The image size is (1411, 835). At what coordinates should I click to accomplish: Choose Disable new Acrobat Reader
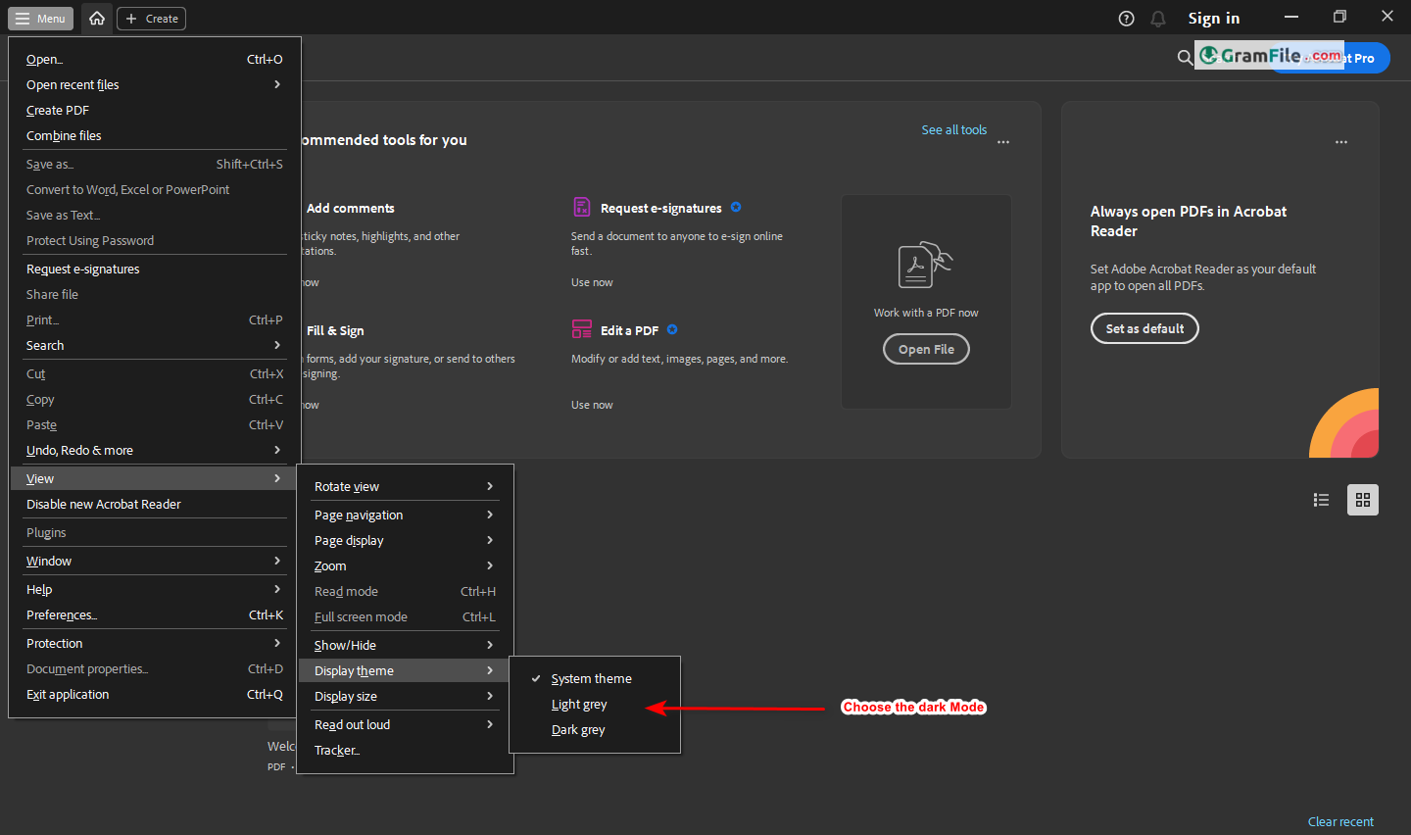[155, 504]
